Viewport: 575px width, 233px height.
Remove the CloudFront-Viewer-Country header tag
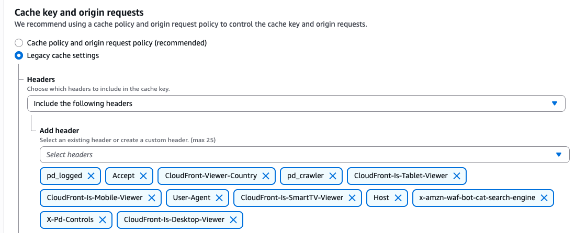[x=266, y=176]
